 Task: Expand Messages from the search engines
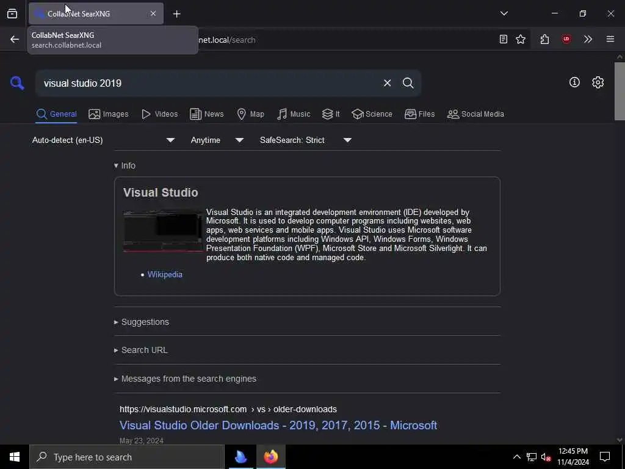185,379
